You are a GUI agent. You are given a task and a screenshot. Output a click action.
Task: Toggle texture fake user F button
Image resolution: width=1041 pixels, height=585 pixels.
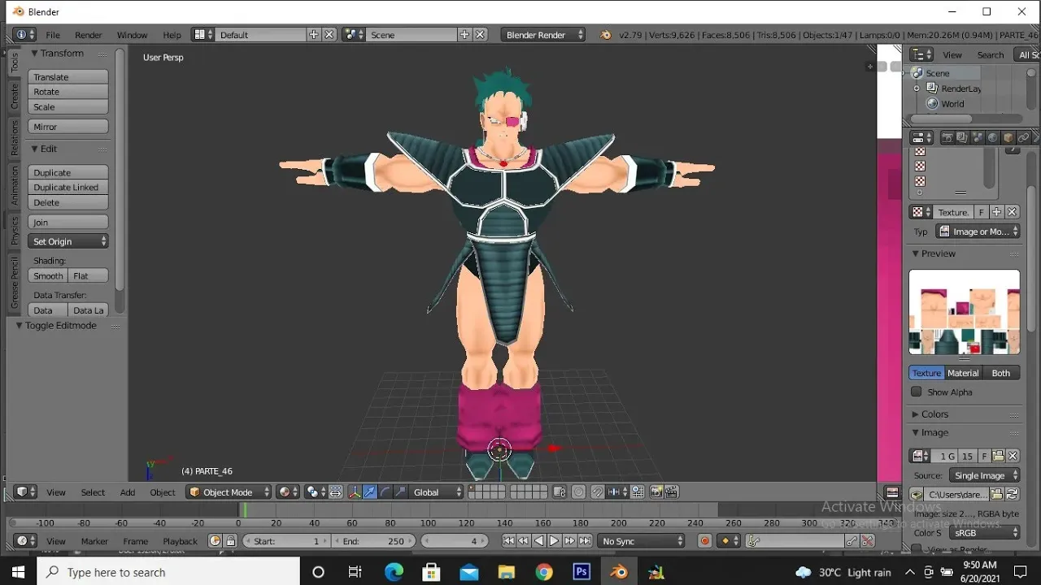(982, 212)
